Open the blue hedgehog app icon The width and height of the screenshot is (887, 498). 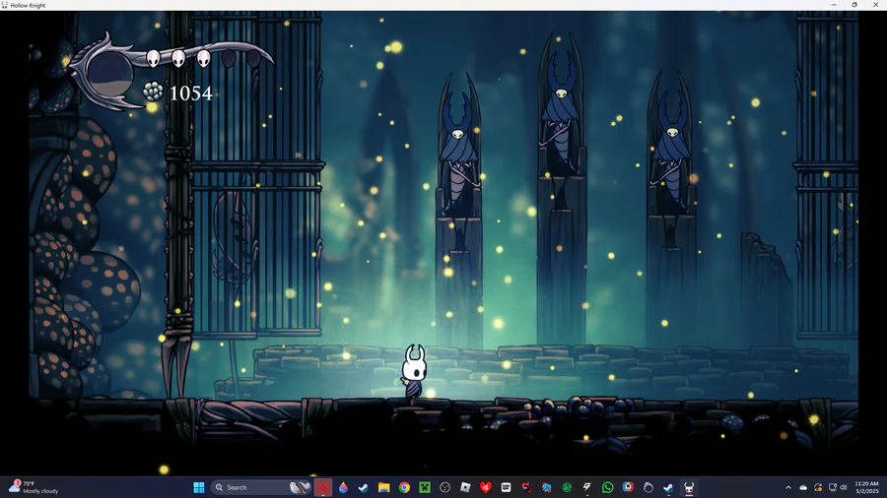click(546, 487)
